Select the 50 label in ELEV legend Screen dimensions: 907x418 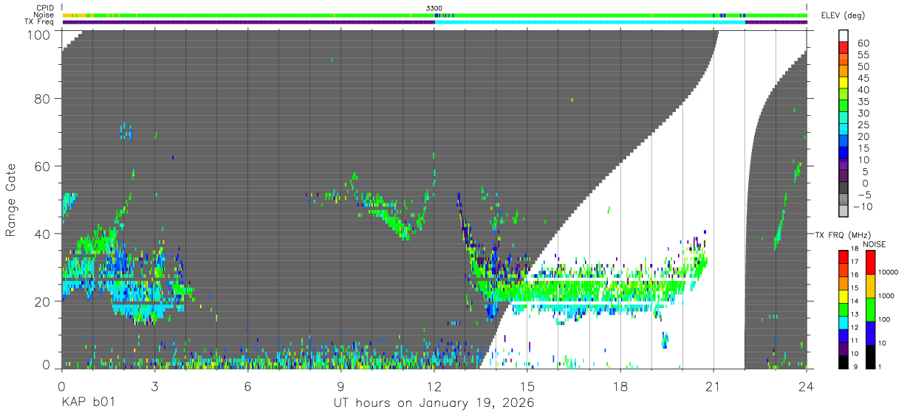point(863,67)
